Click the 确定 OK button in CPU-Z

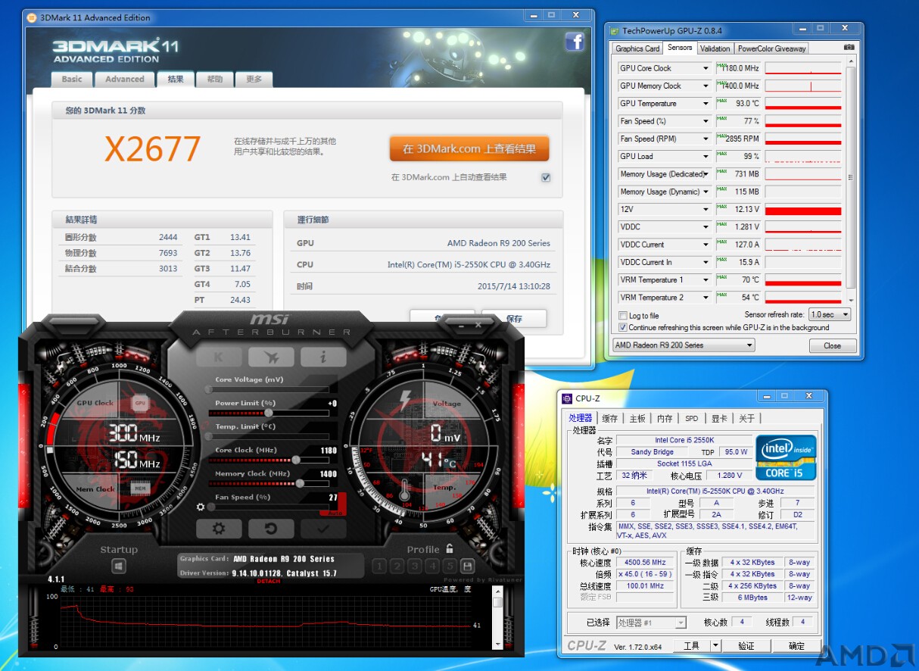pos(797,646)
